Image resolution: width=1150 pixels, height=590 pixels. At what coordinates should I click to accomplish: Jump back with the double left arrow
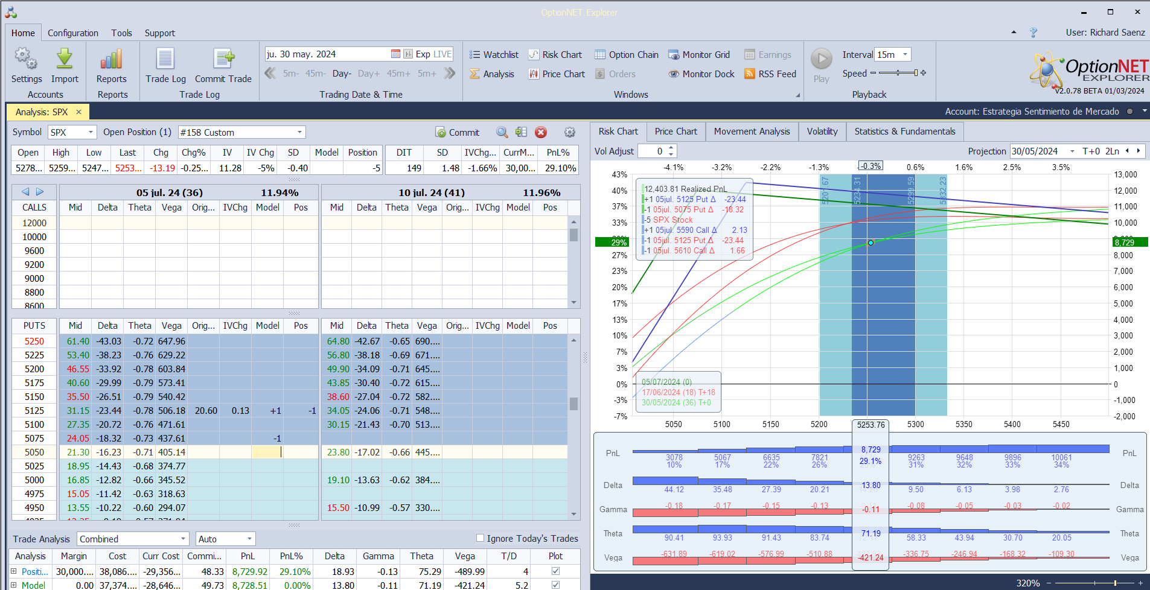coord(270,74)
